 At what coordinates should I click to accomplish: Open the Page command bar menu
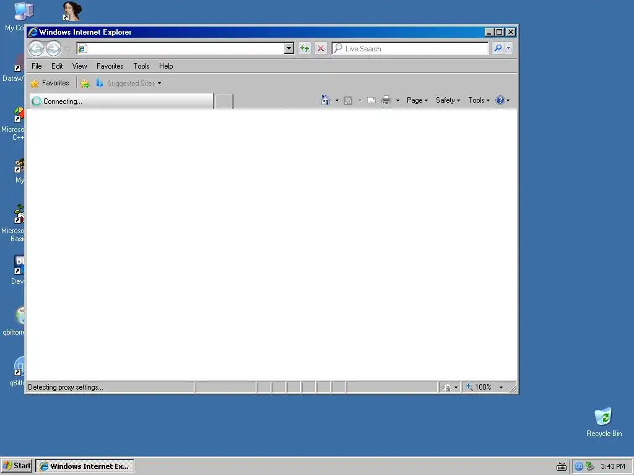tap(417, 100)
